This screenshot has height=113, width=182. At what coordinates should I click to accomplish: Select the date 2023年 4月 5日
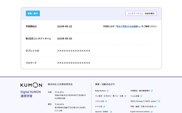coord(65,39)
